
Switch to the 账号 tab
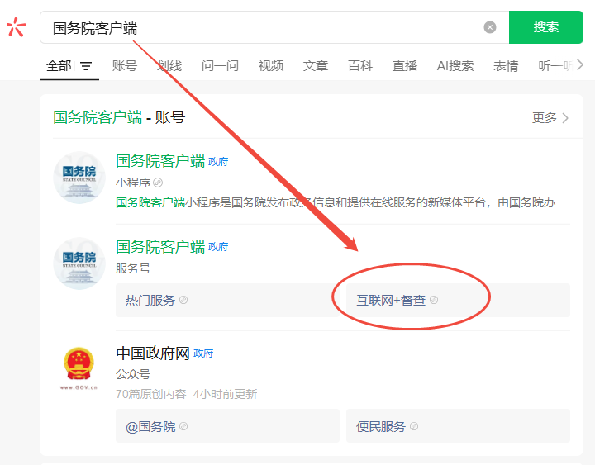pos(125,66)
